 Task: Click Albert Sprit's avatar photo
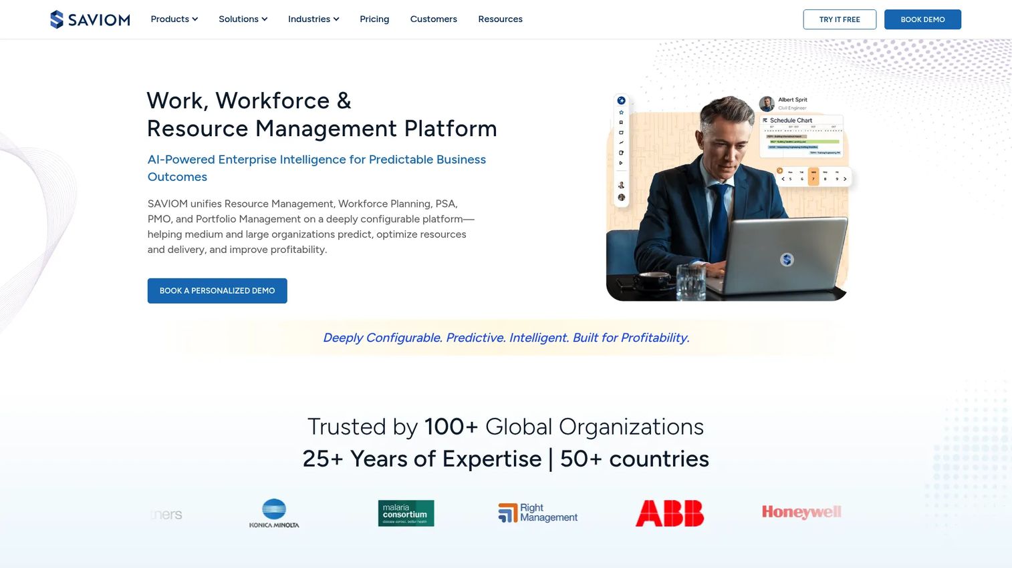click(x=767, y=103)
